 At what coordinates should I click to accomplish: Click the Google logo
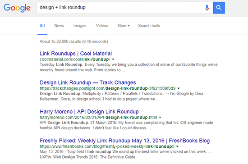click(17, 8)
